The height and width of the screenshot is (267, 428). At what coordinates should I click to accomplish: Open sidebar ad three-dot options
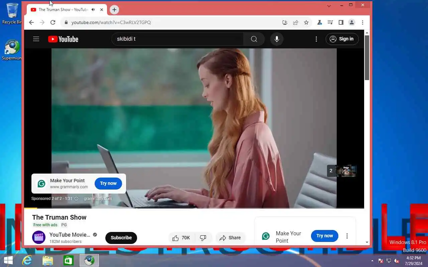tap(347, 236)
